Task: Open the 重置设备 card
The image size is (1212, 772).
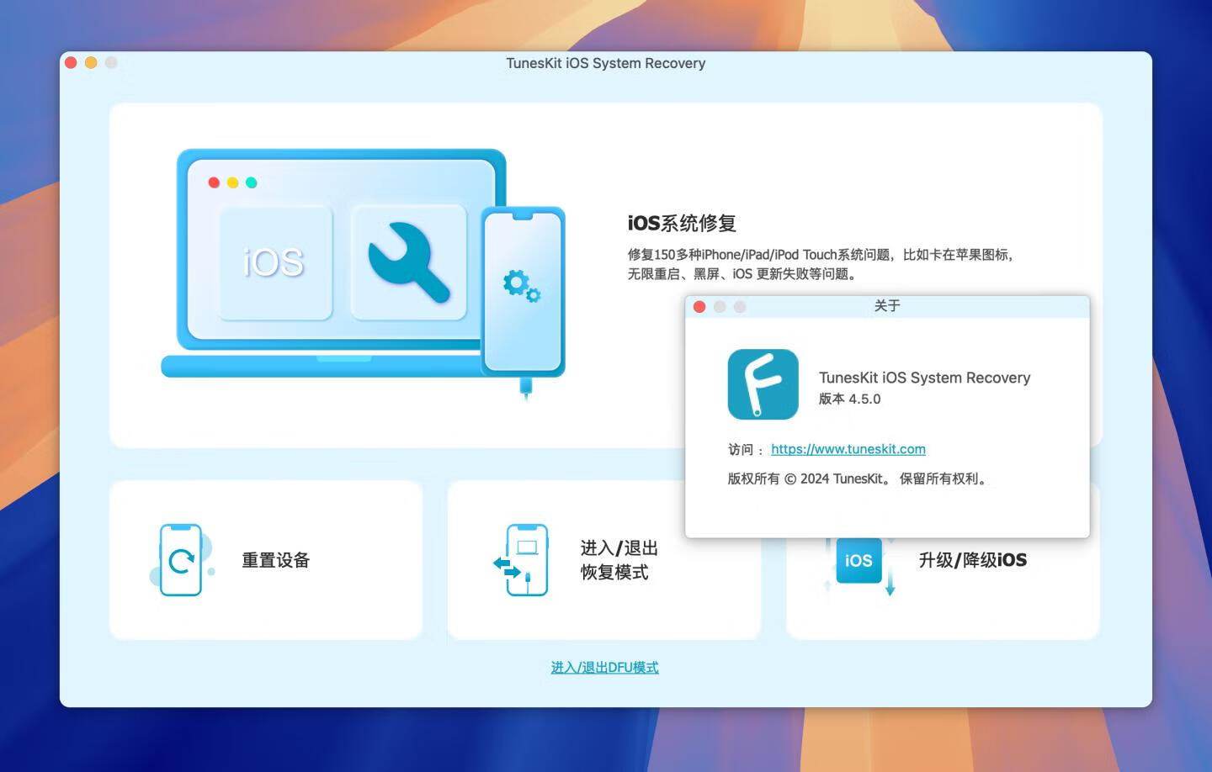Action: pyautogui.click(x=266, y=560)
